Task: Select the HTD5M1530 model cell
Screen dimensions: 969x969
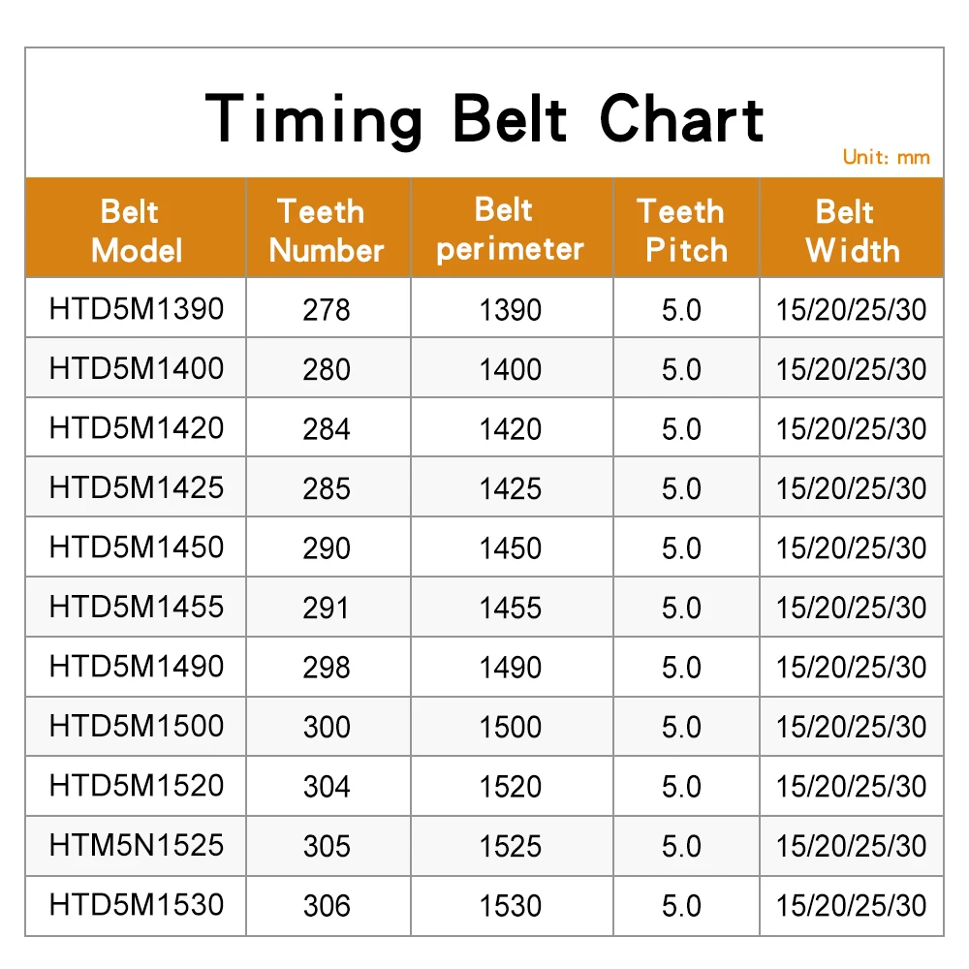Action: (136, 905)
